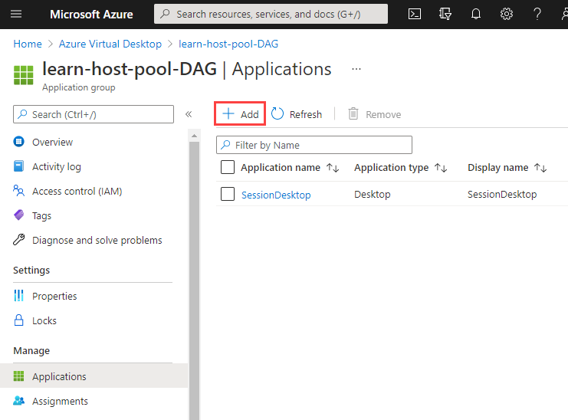Click the Locks padlock icon
The width and height of the screenshot is (568, 420).
click(19, 320)
